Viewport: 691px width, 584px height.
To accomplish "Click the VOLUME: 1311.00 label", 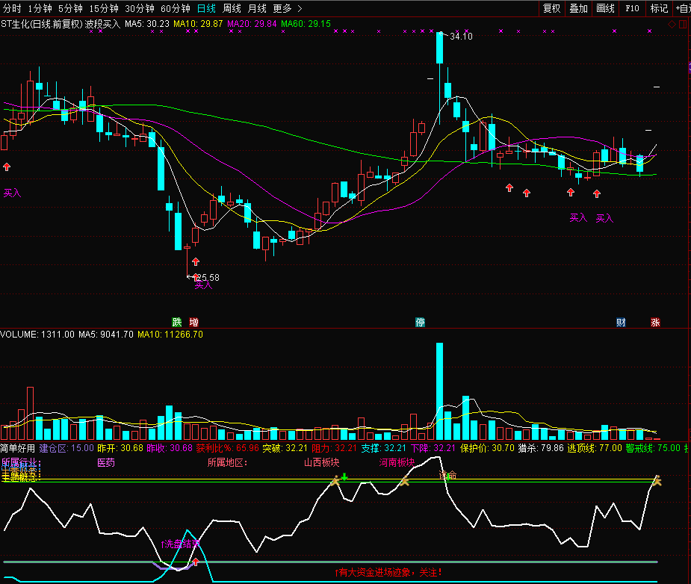I will point(37,335).
